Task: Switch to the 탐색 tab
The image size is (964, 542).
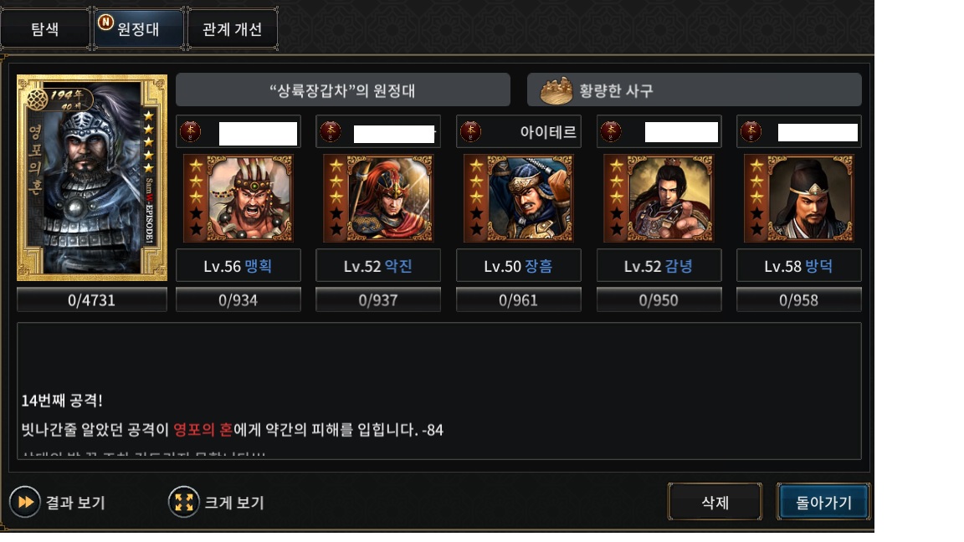Action: pos(45,29)
